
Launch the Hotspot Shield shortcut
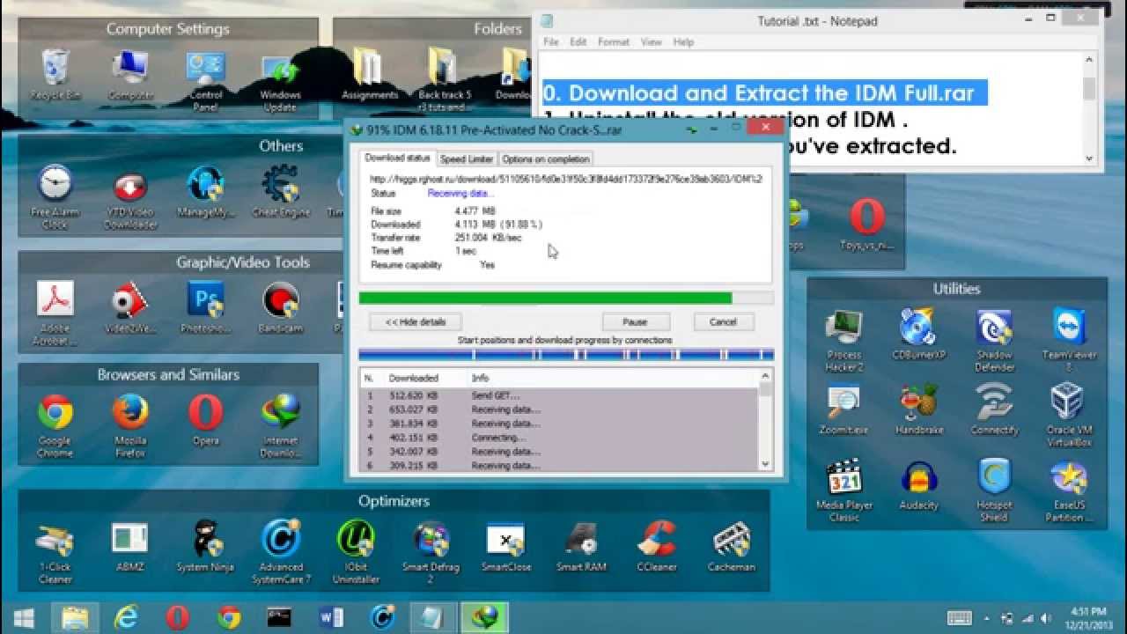994,491
